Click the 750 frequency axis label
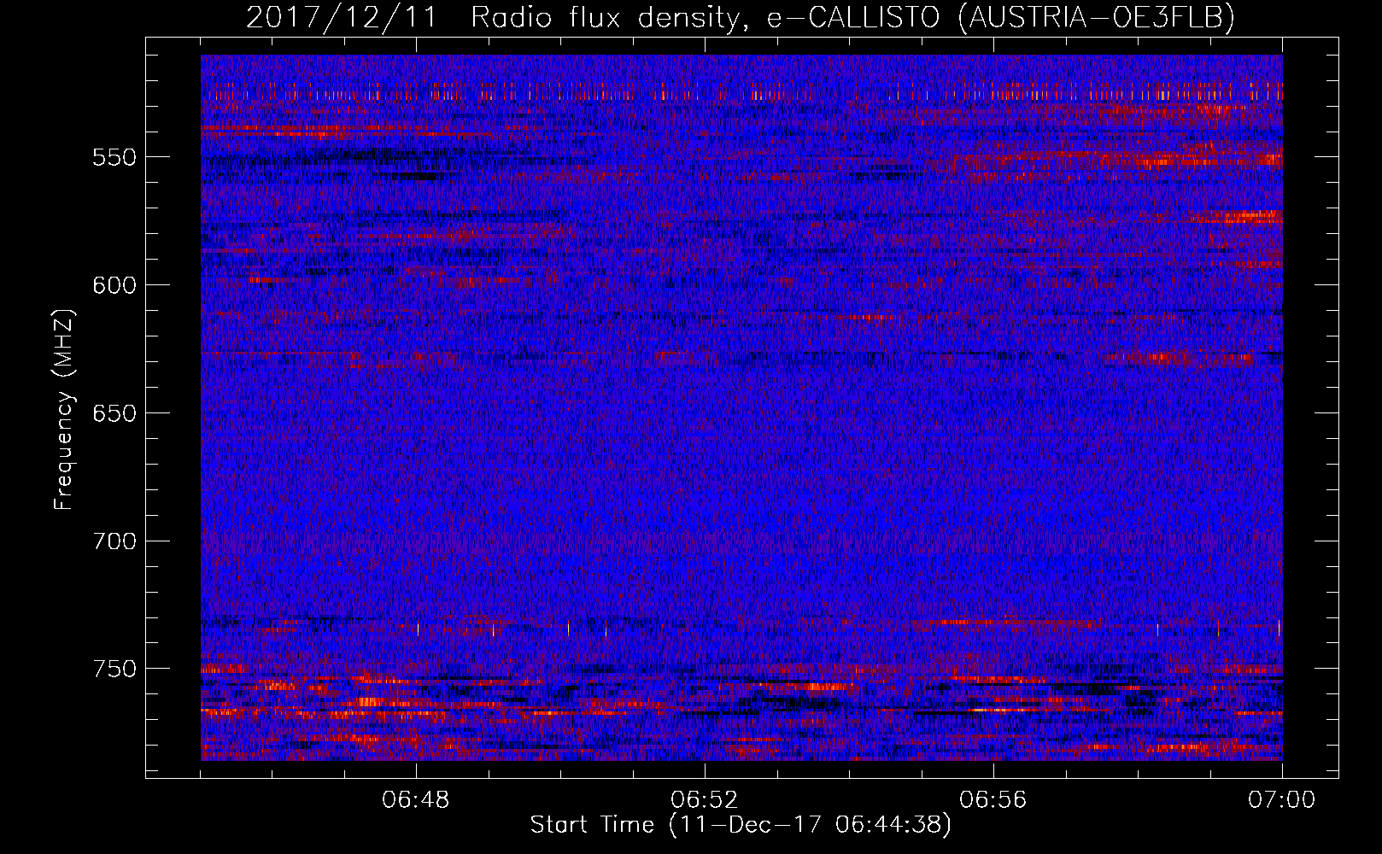 114,669
